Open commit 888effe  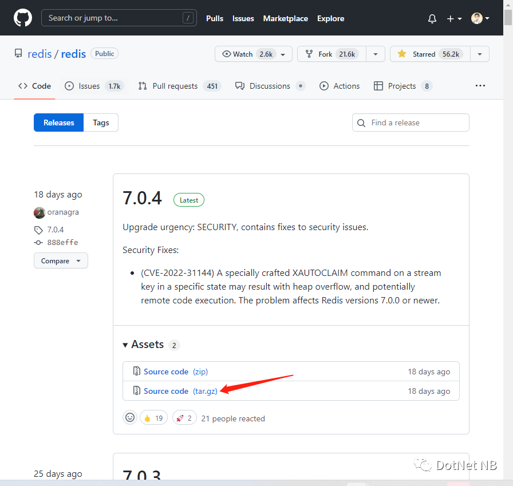tap(62, 242)
